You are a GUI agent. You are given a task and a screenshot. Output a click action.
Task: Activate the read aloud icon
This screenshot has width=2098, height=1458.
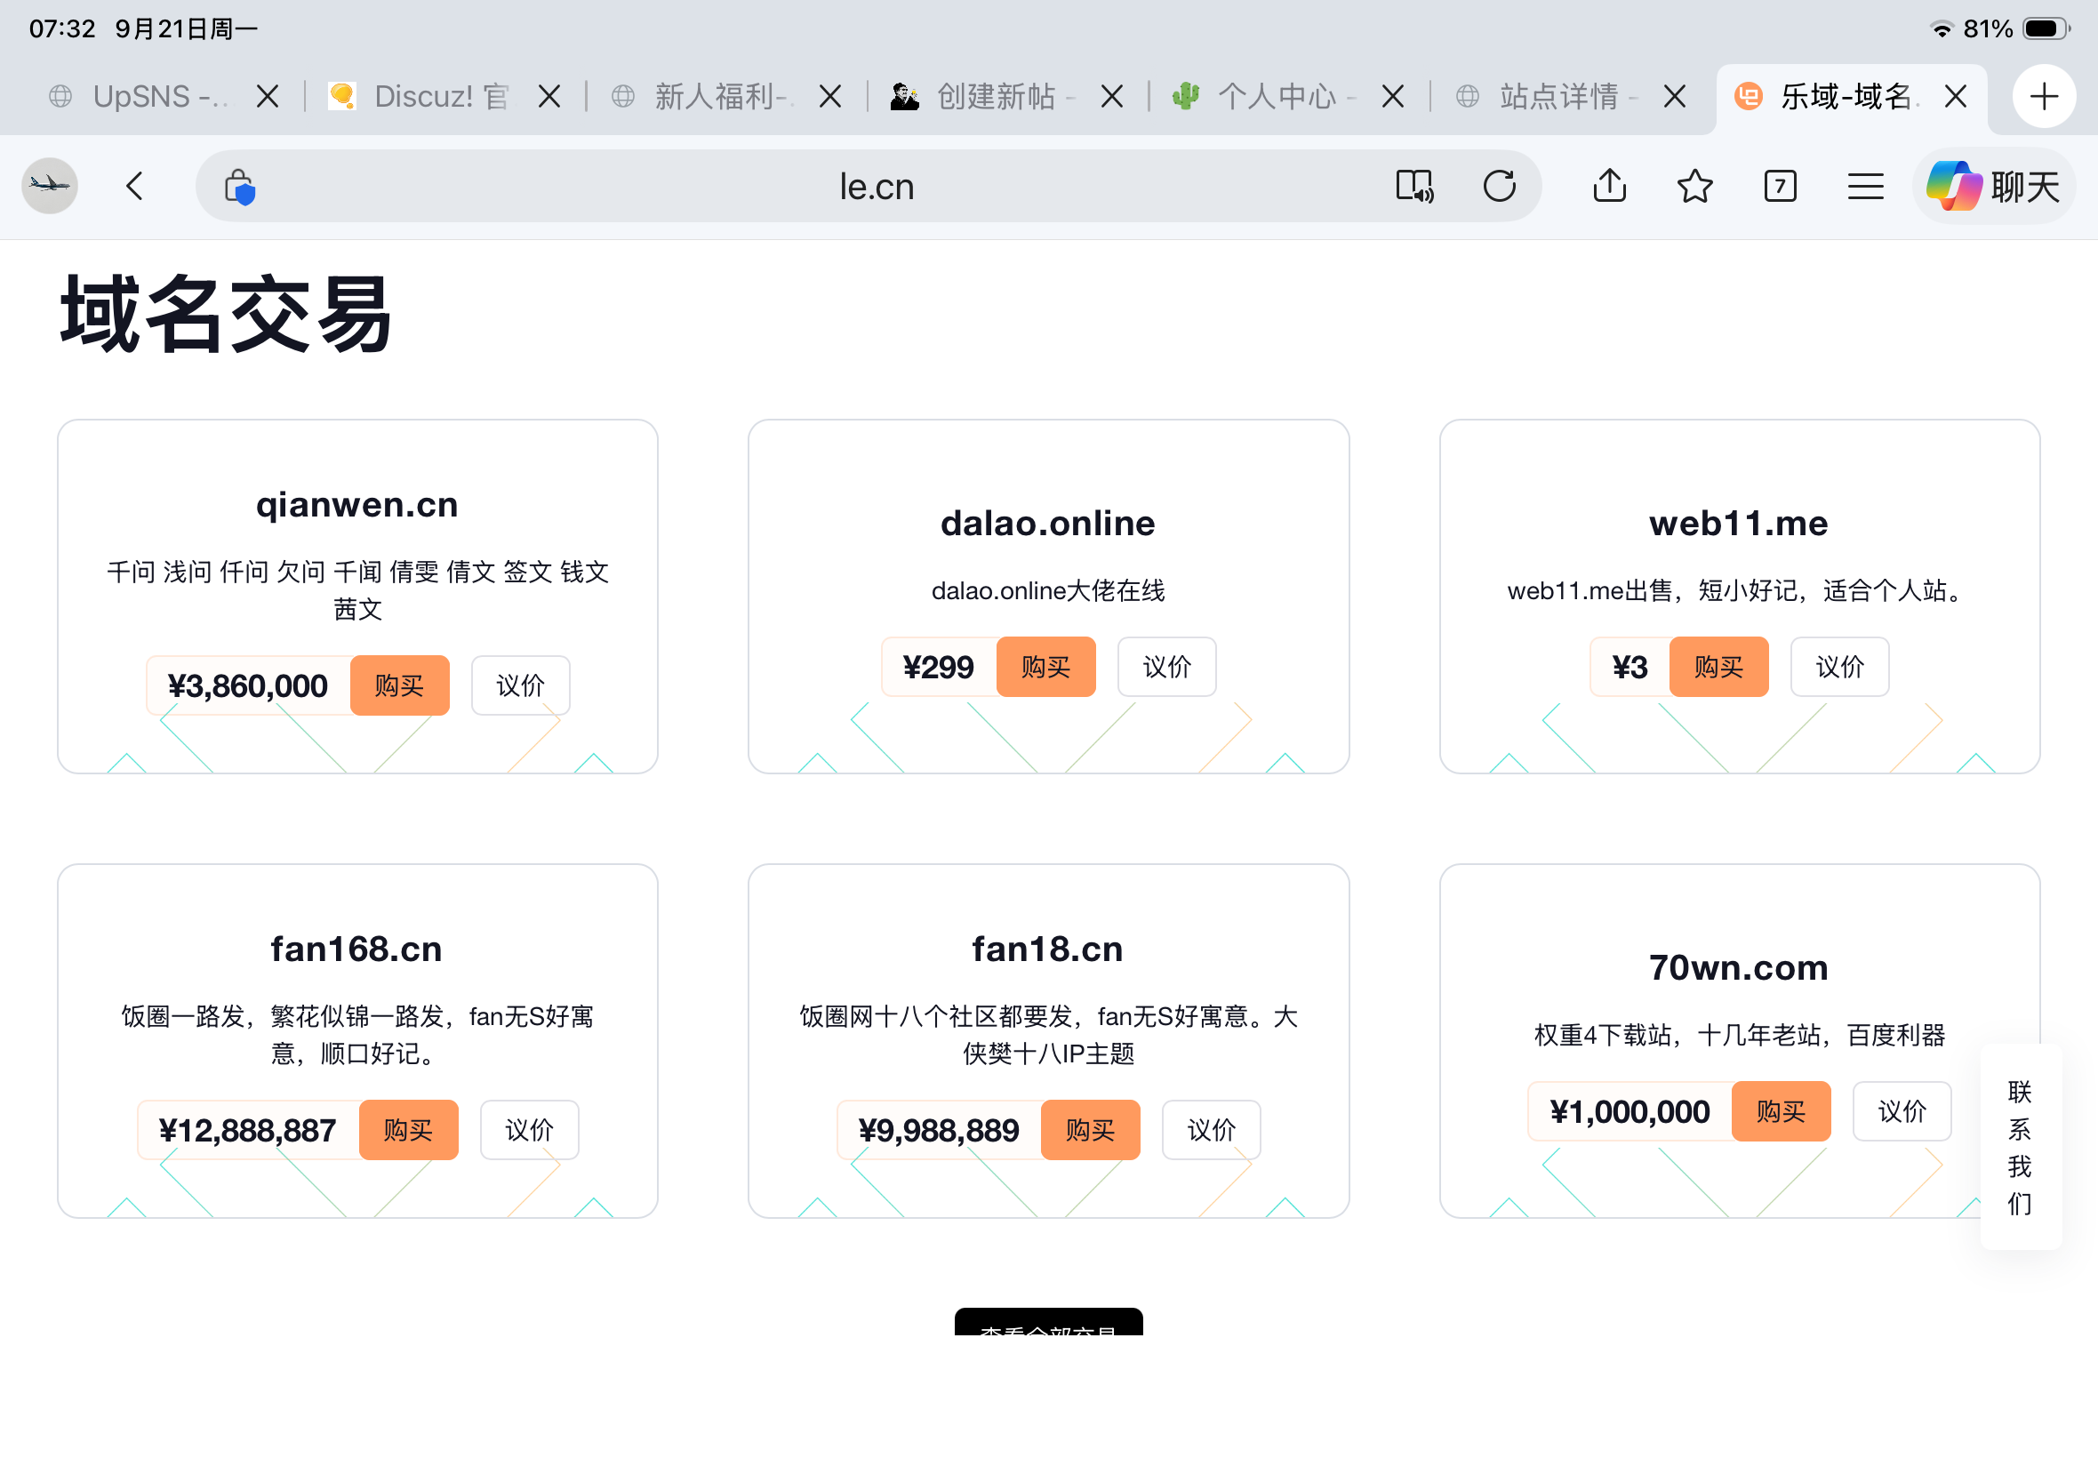tap(1414, 187)
